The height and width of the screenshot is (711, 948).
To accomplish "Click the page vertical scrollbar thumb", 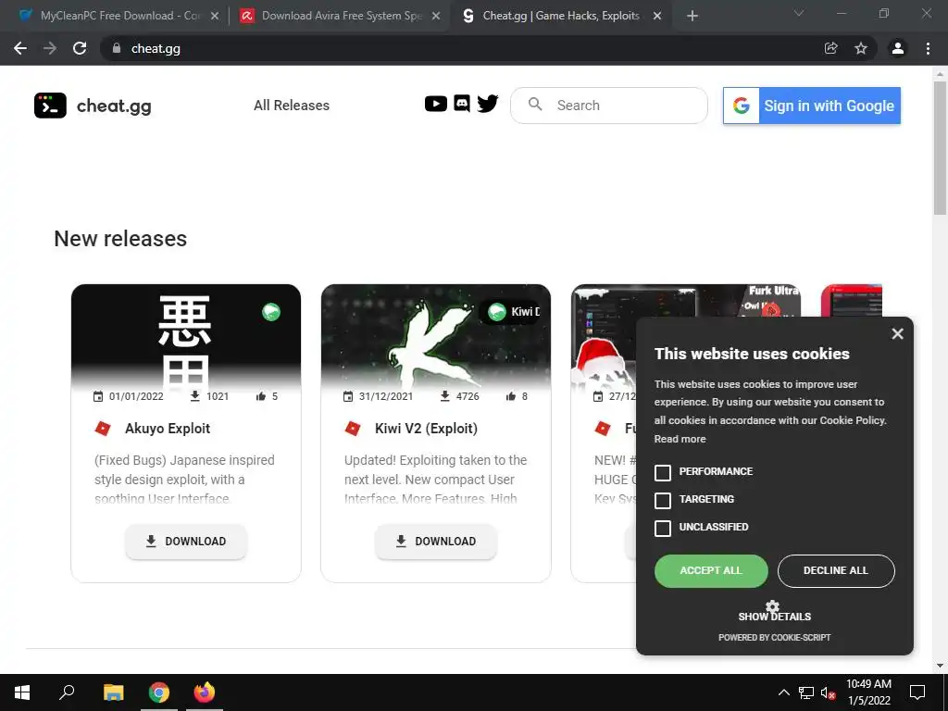I will (x=940, y=147).
